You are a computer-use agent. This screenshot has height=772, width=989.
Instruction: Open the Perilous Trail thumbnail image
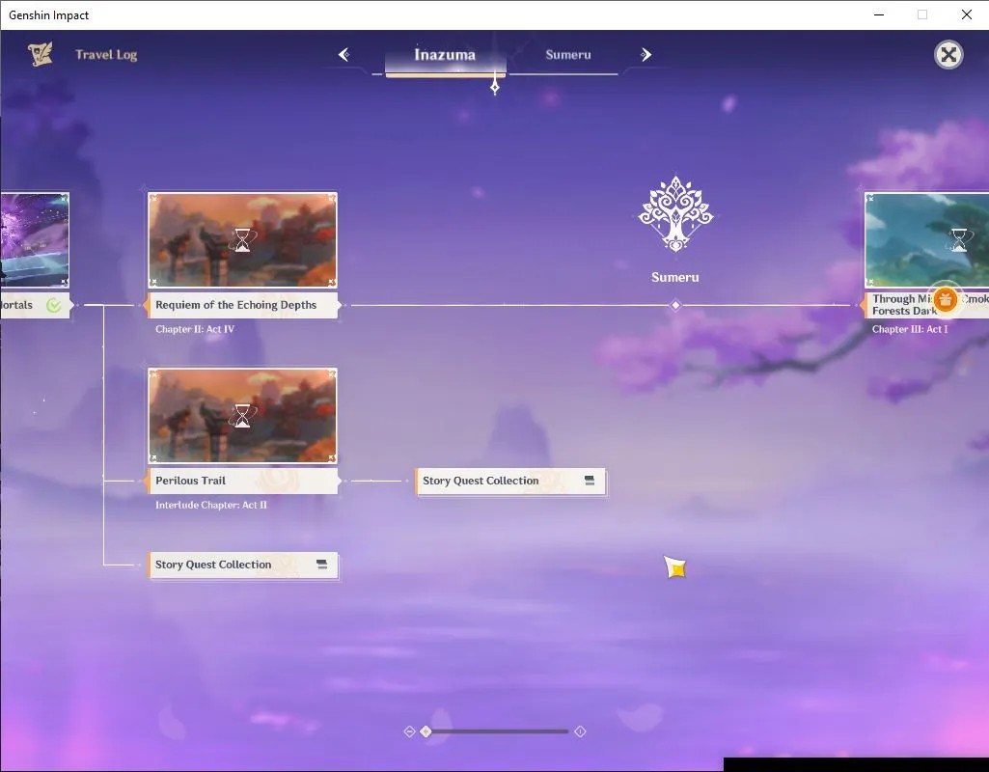click(242, 416)
